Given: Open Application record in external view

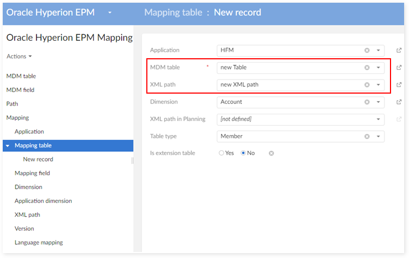Looking at the screenshot, I should point(399,51).
